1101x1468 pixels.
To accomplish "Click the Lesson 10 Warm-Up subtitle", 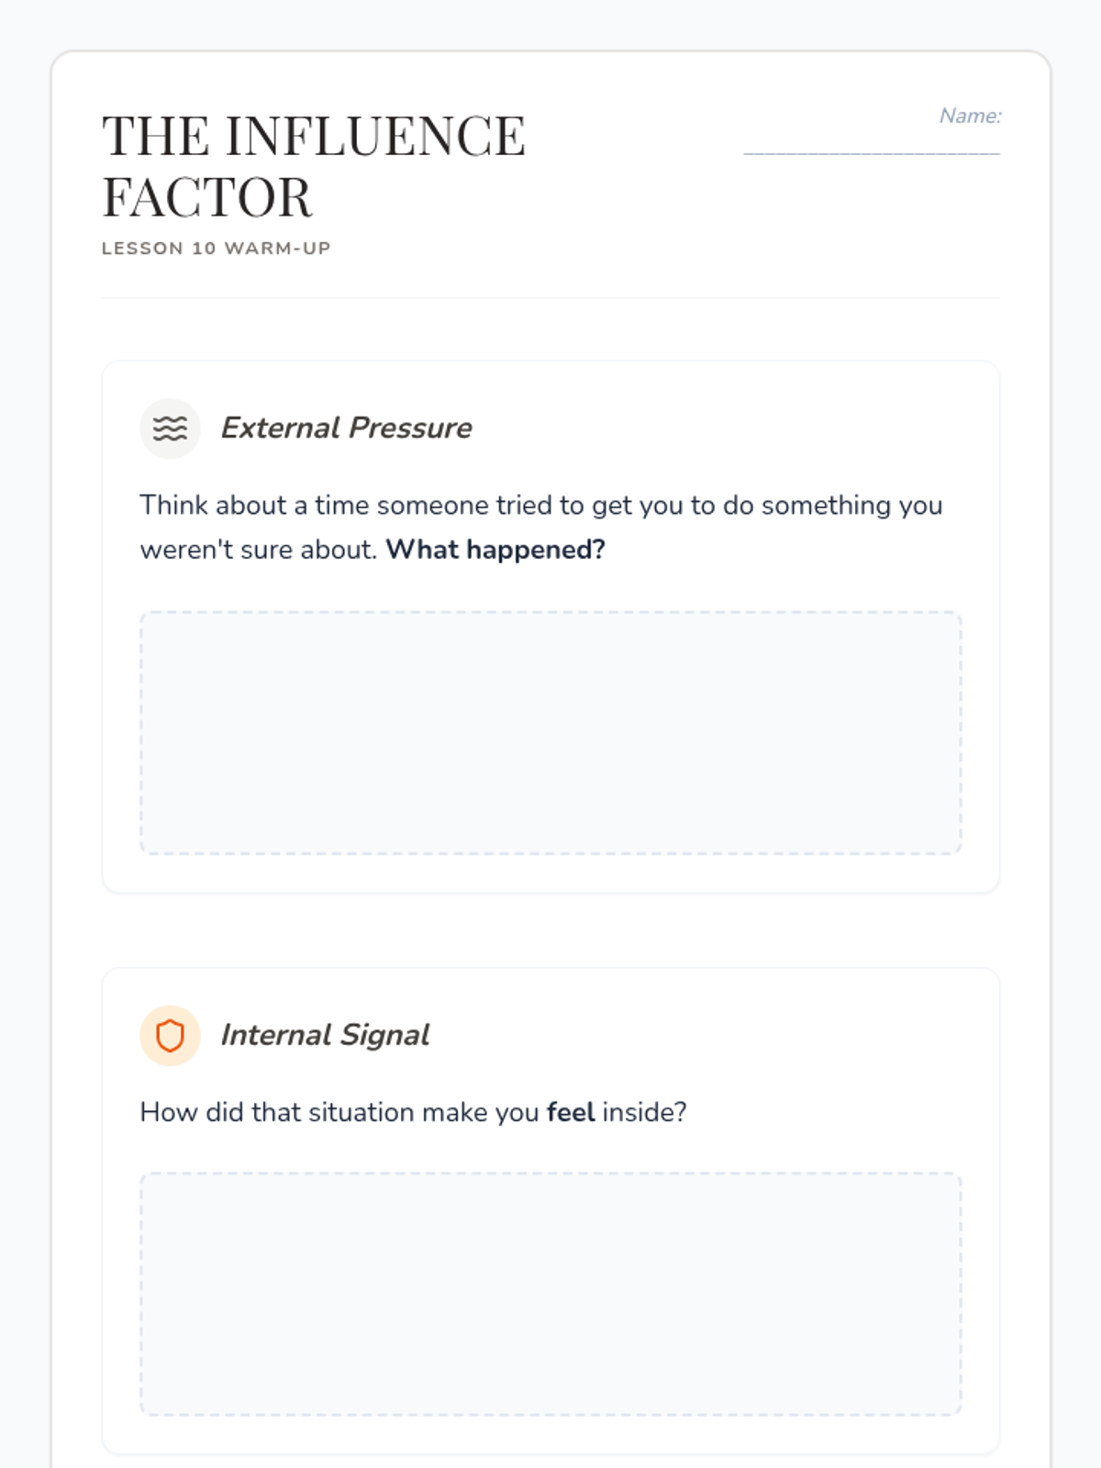I will 216,249.
